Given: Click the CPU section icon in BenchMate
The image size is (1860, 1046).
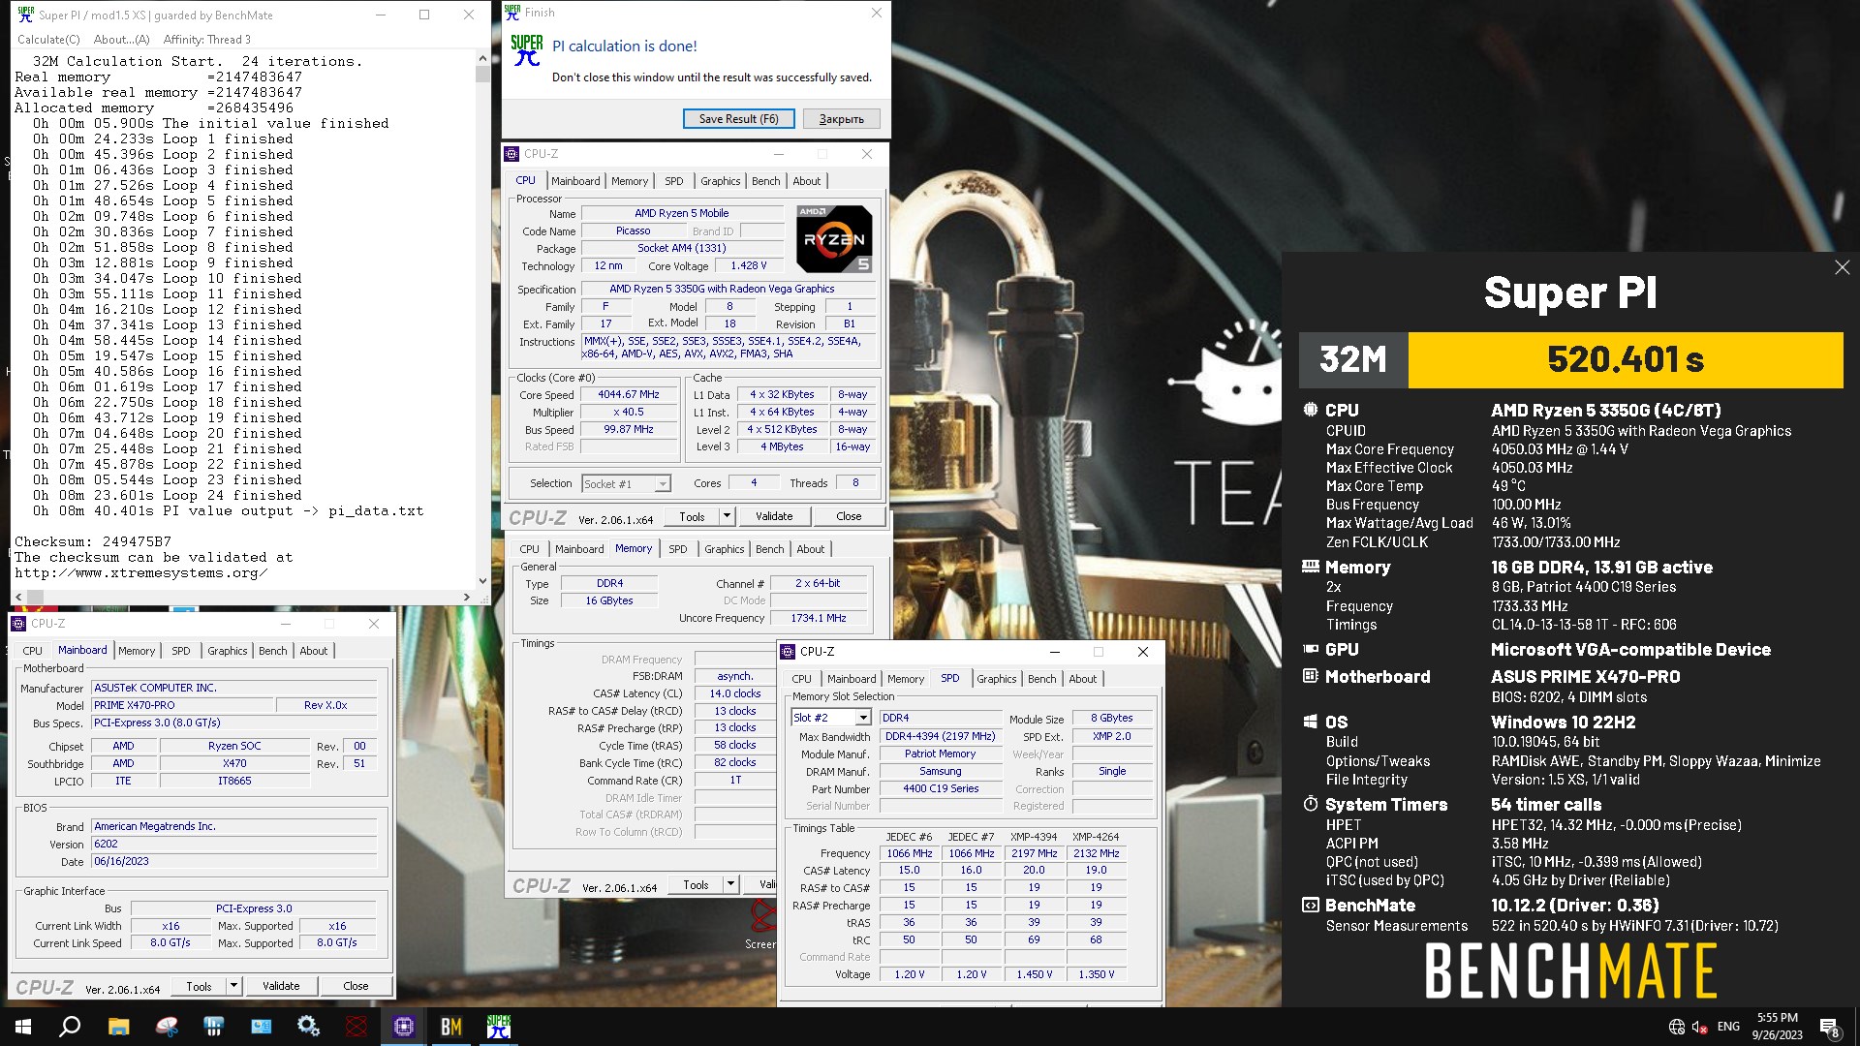Looking at the screenshot, I should tap(1311, 410).
